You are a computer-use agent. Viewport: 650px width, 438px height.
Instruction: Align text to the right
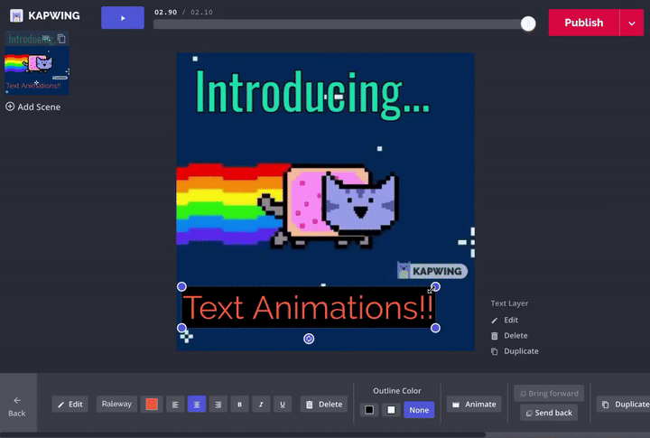tap(218, 405)
